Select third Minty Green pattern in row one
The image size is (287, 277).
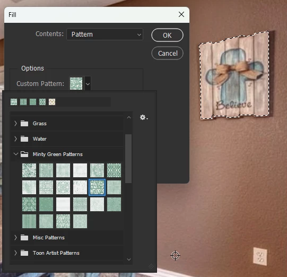(x=63, y=170)
